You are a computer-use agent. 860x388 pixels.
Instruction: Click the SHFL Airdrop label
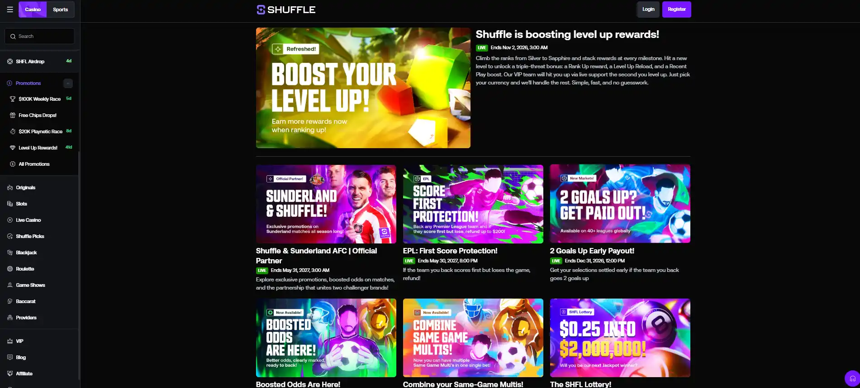[30, 61]
